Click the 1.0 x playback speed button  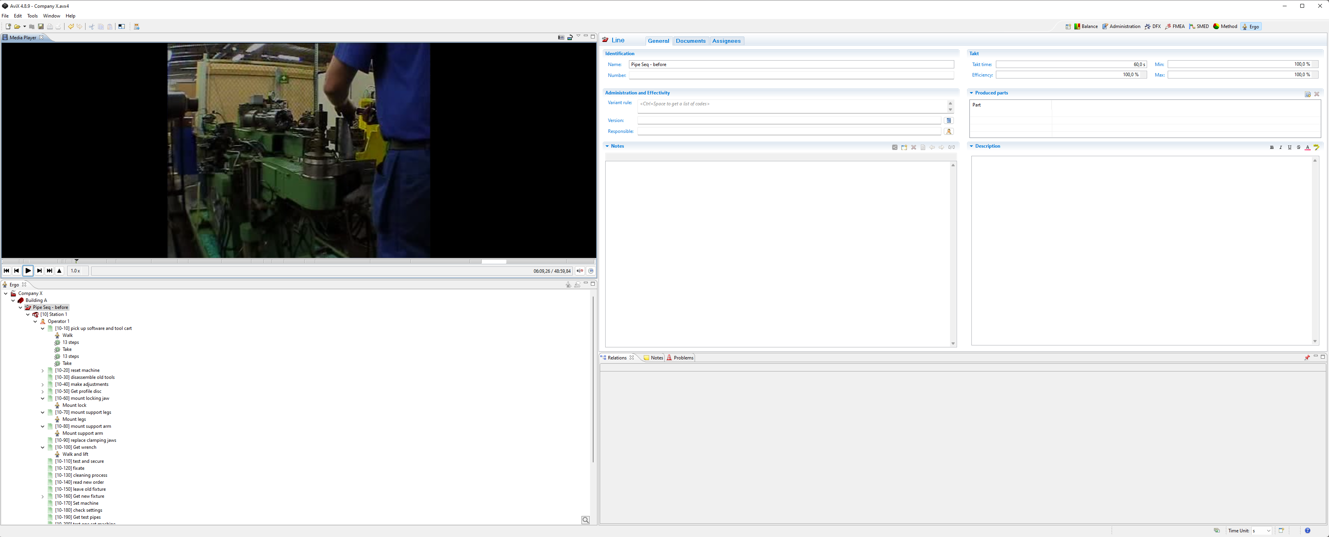pos(76,271)
